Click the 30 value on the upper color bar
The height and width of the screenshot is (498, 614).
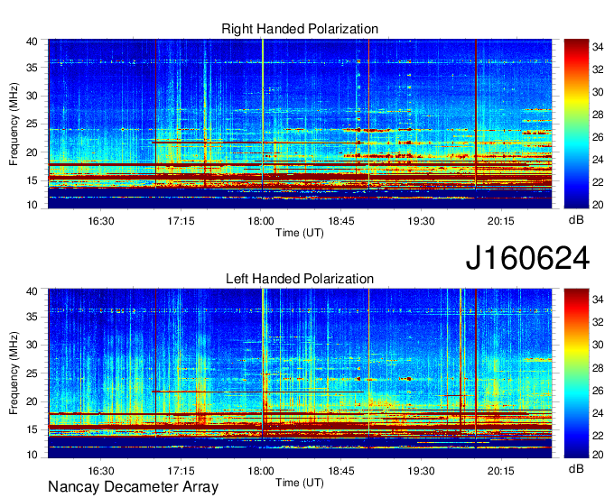pyautogui.click(x=598, y=92)
